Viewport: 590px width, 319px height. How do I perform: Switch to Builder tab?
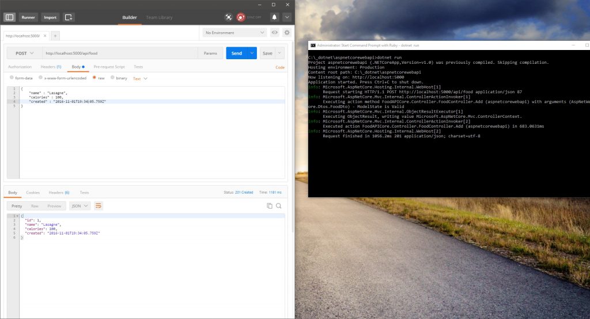[x=130, y=17]
